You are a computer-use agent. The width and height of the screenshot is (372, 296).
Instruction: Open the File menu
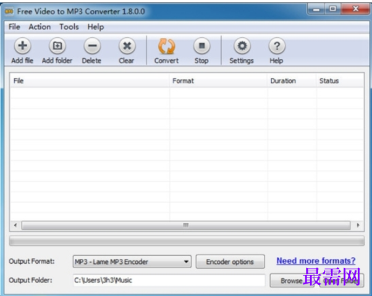click(14, 27)
